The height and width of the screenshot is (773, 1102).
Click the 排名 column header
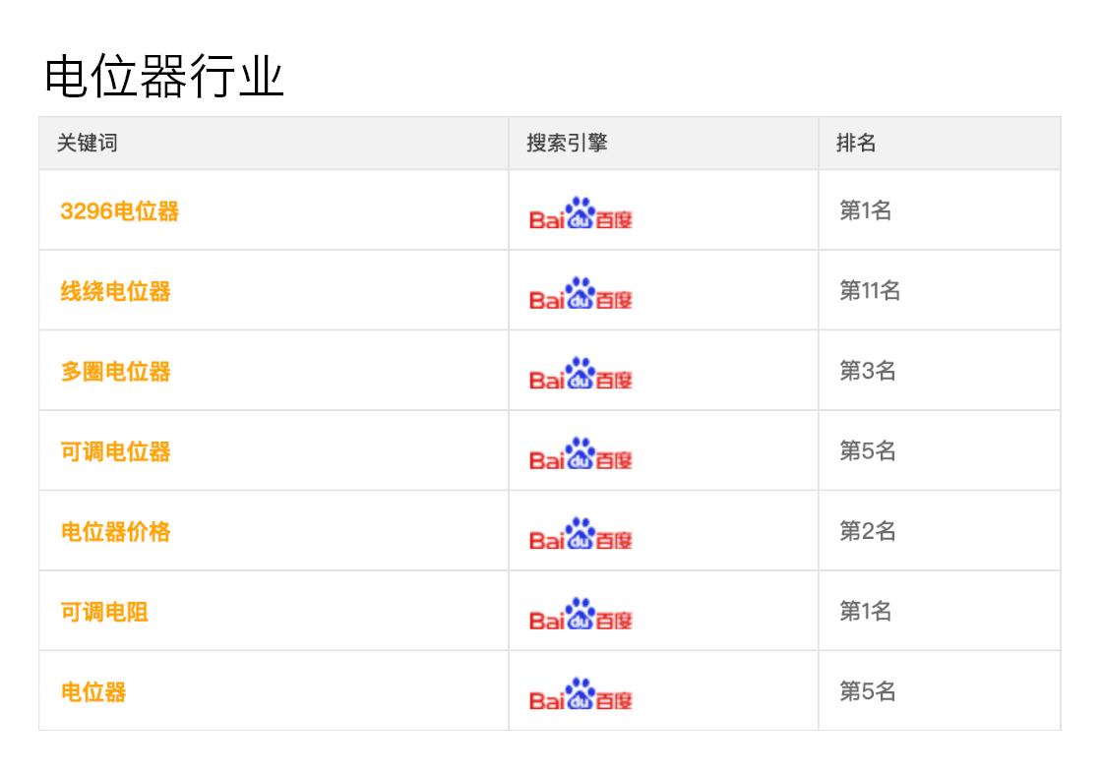coord(856,143)
